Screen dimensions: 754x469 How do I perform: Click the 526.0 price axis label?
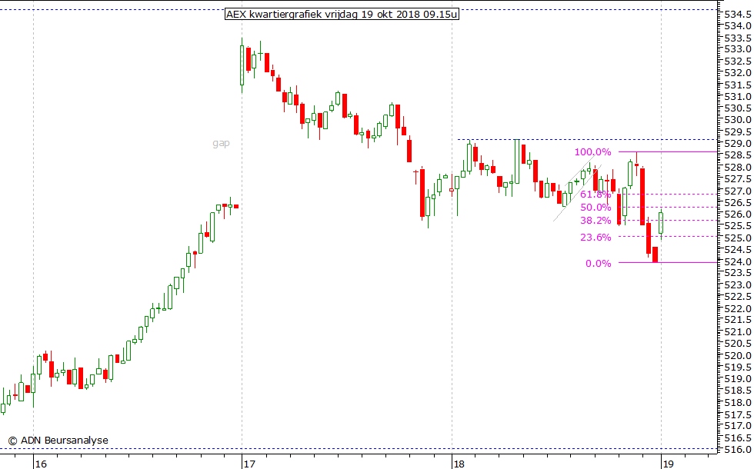738,215
